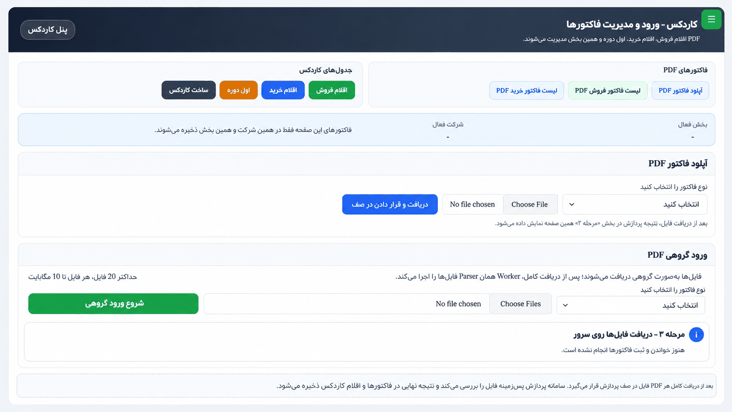
Task: Click the 'No file chosen' bulk file field
Action: (x=347, y=304)
